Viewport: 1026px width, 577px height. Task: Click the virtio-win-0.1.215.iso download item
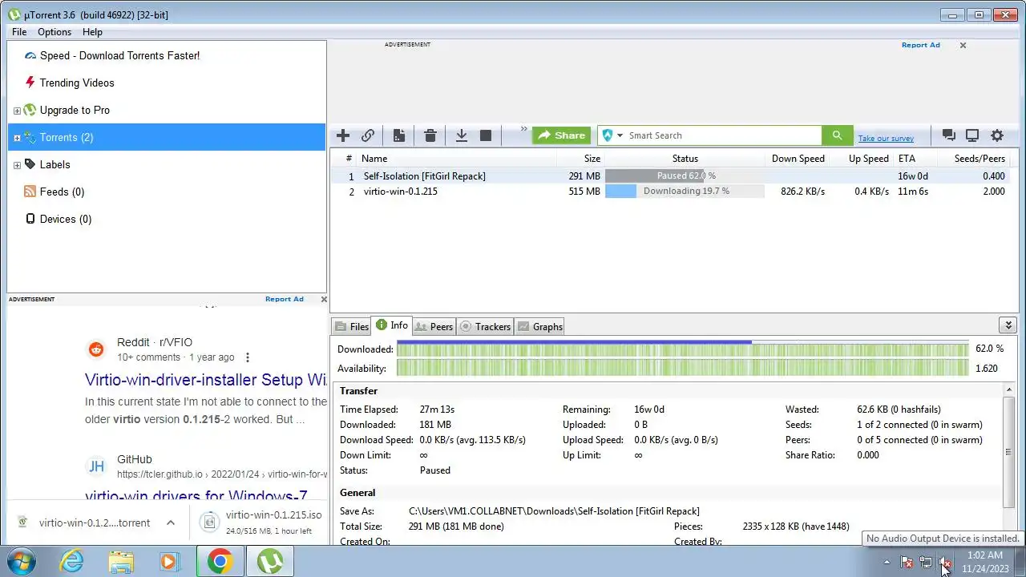pos(260,522)
